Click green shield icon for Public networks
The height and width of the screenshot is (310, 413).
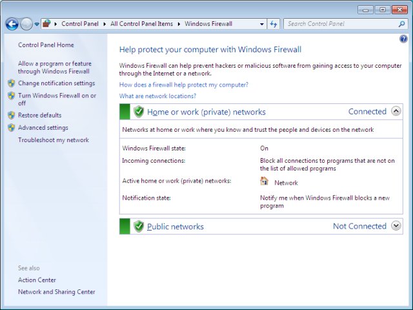coord(139,226)
